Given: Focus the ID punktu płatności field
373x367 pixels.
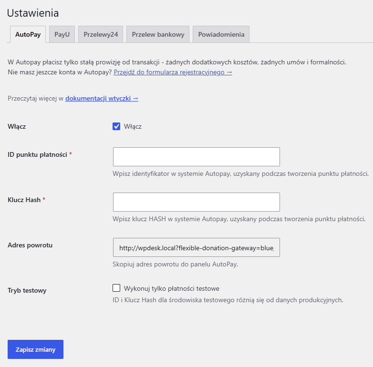Looking at the screenshot, I should 196,157.
